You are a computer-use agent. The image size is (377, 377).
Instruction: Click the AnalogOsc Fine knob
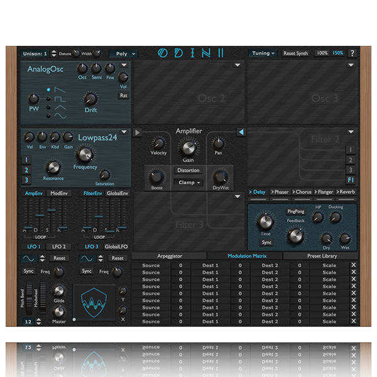pos(110,68)
